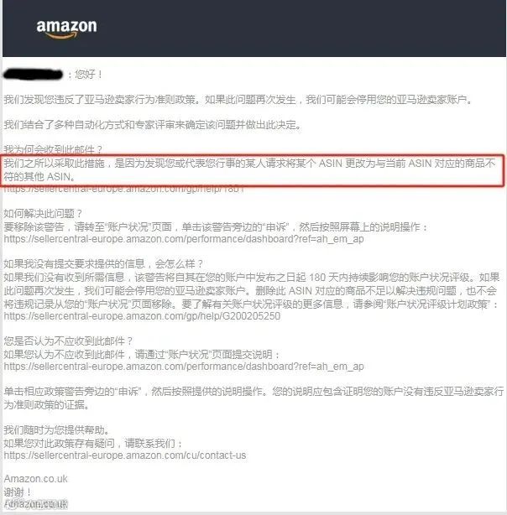
Task: Click the blacked-out recipient name
Action: [33, 75]
